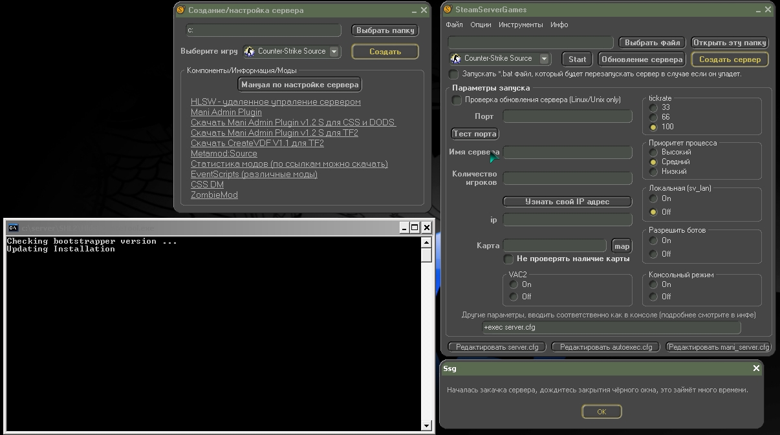Click command prompt scrollbar down arrow
This screenshot has height=435, width=780.
pos(426,426)
